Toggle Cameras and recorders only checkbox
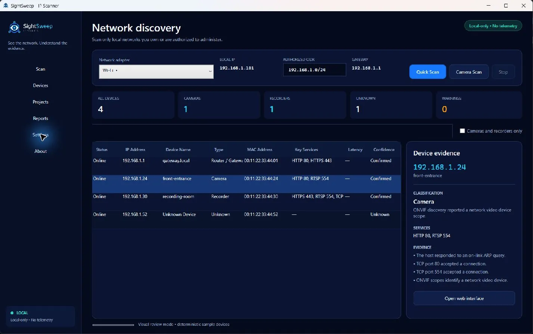Viewport: 533px width, 334px height. (462, 131)
